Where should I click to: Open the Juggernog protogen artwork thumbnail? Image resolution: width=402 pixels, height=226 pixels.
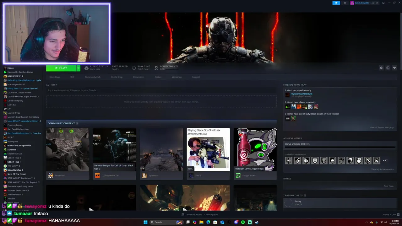point(255,149)
